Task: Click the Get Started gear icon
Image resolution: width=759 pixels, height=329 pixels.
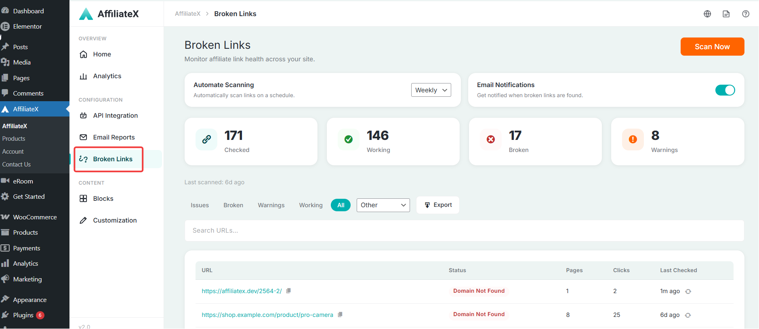Action: click(5, 196)
